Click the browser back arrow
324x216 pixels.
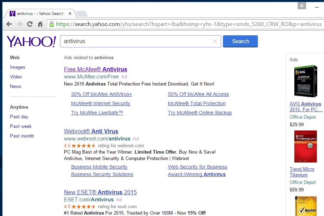(9, 24)
